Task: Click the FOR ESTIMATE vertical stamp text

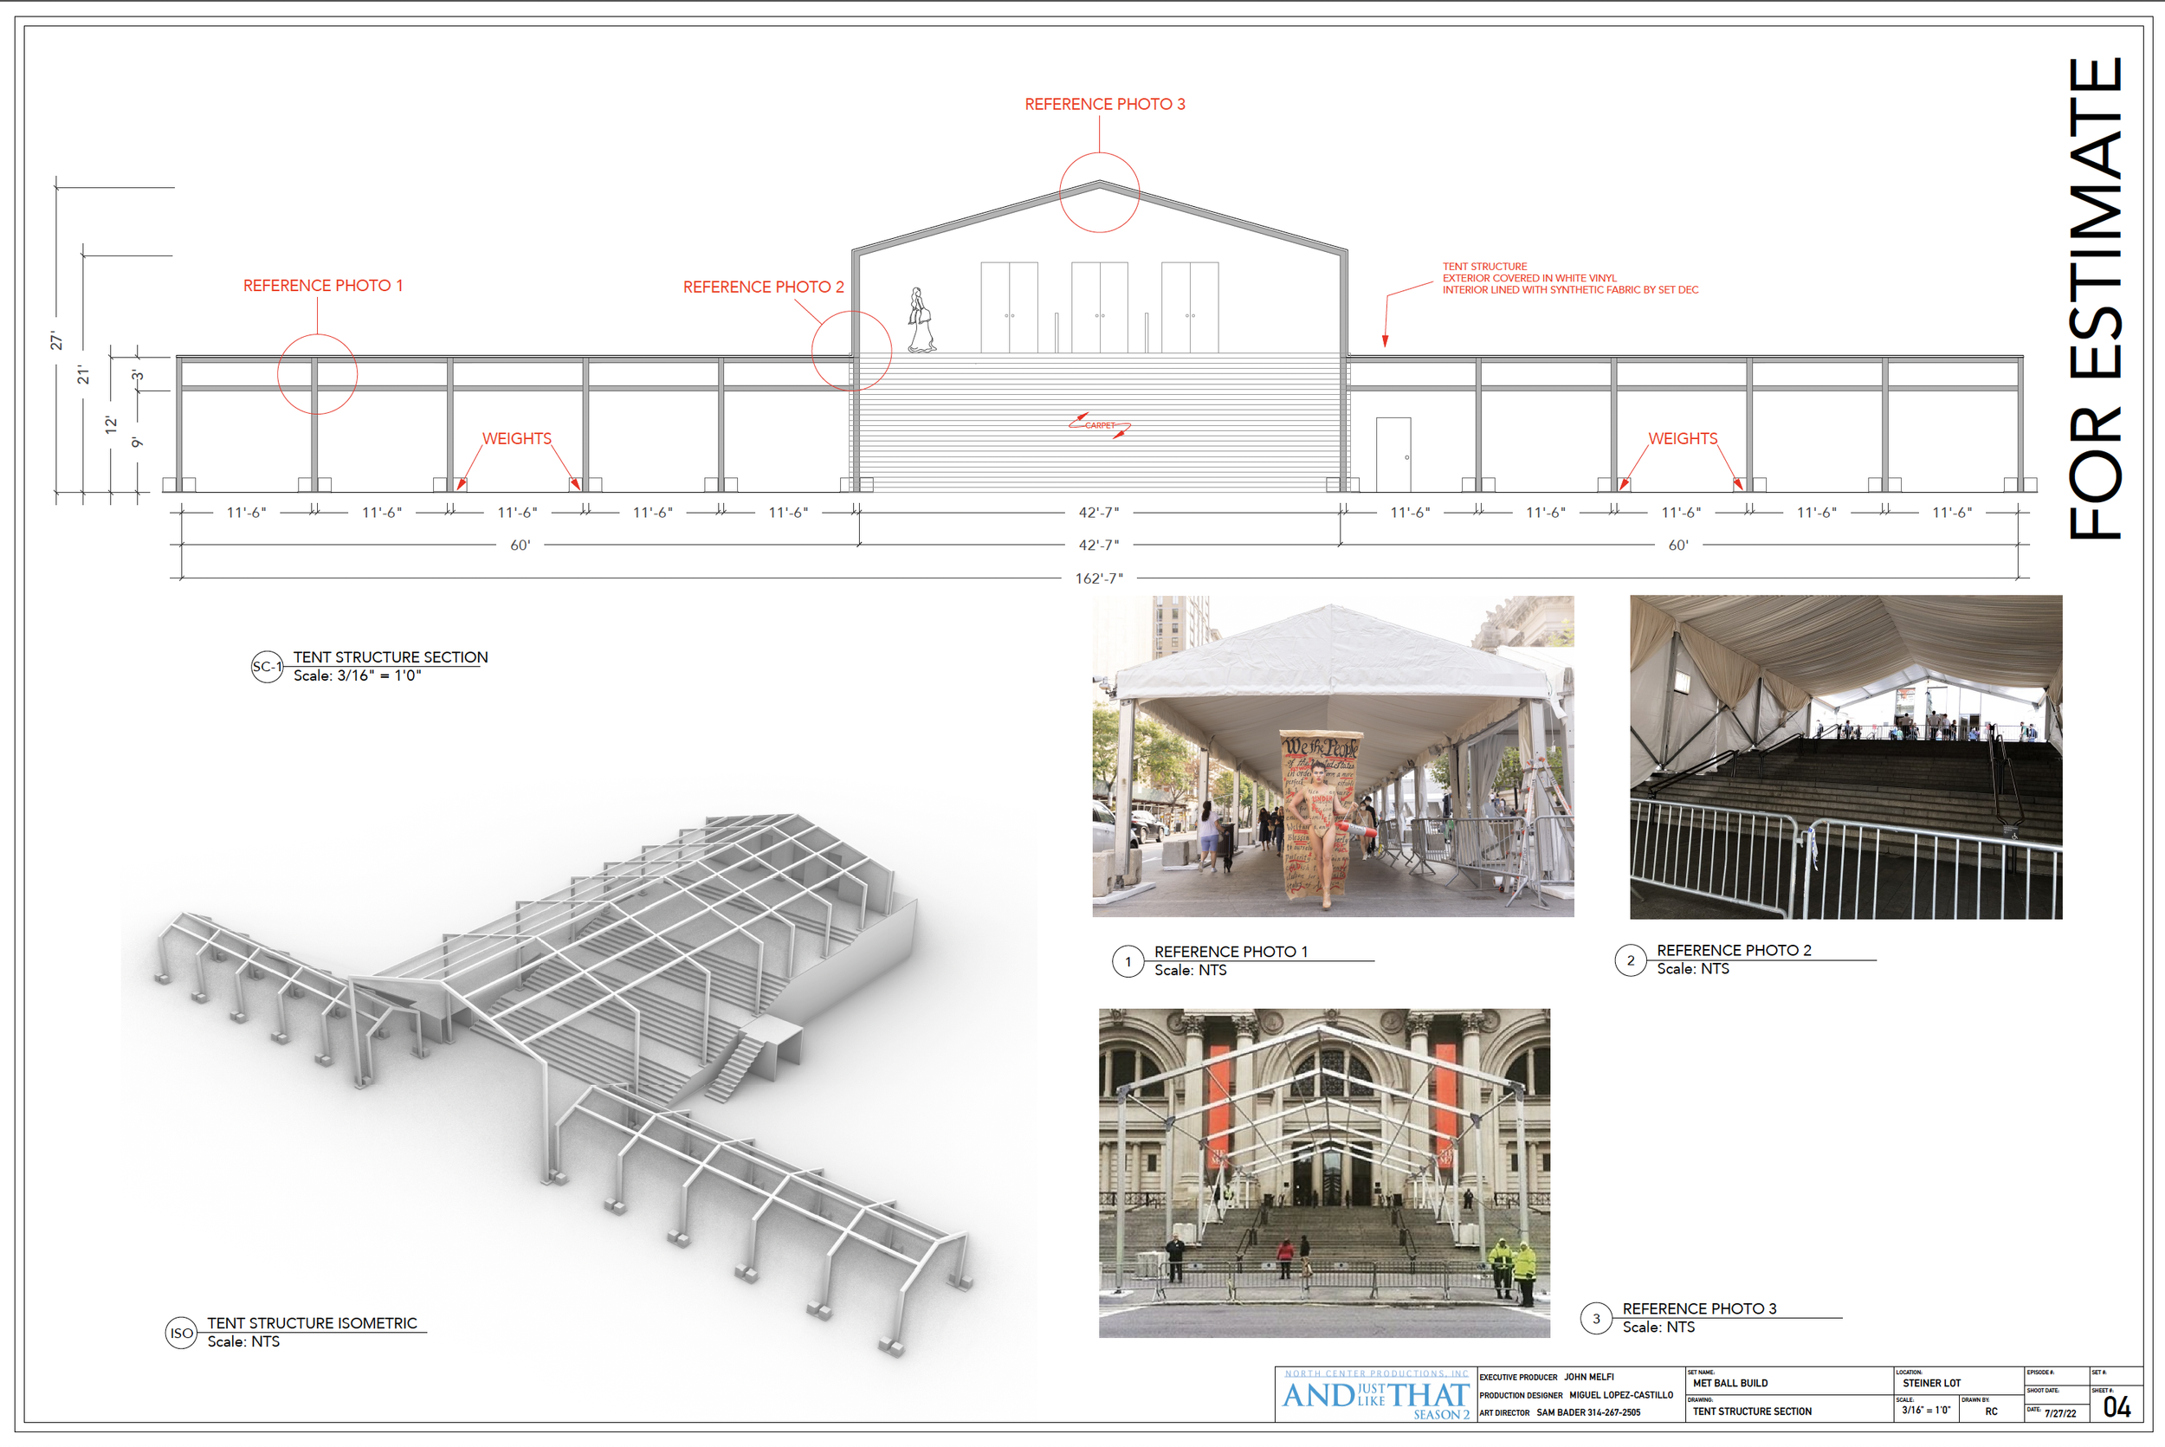Action: 2097,298
